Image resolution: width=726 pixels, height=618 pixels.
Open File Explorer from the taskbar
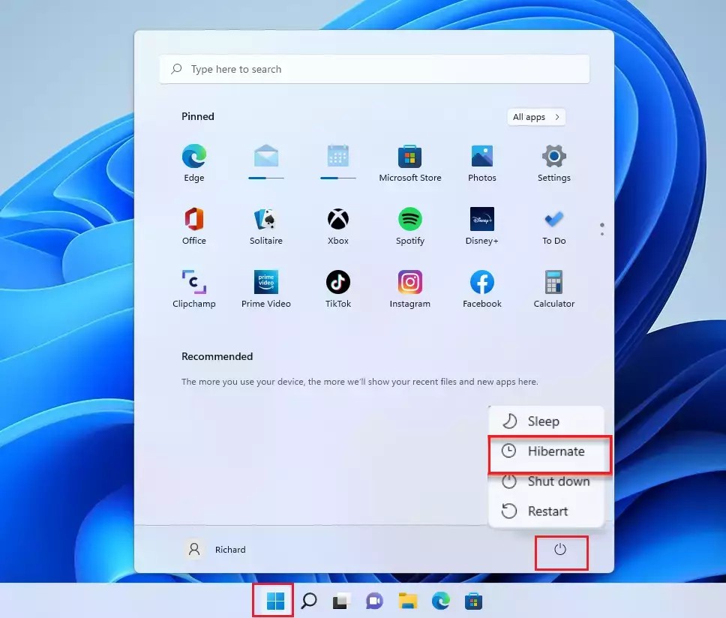(407, 601)
